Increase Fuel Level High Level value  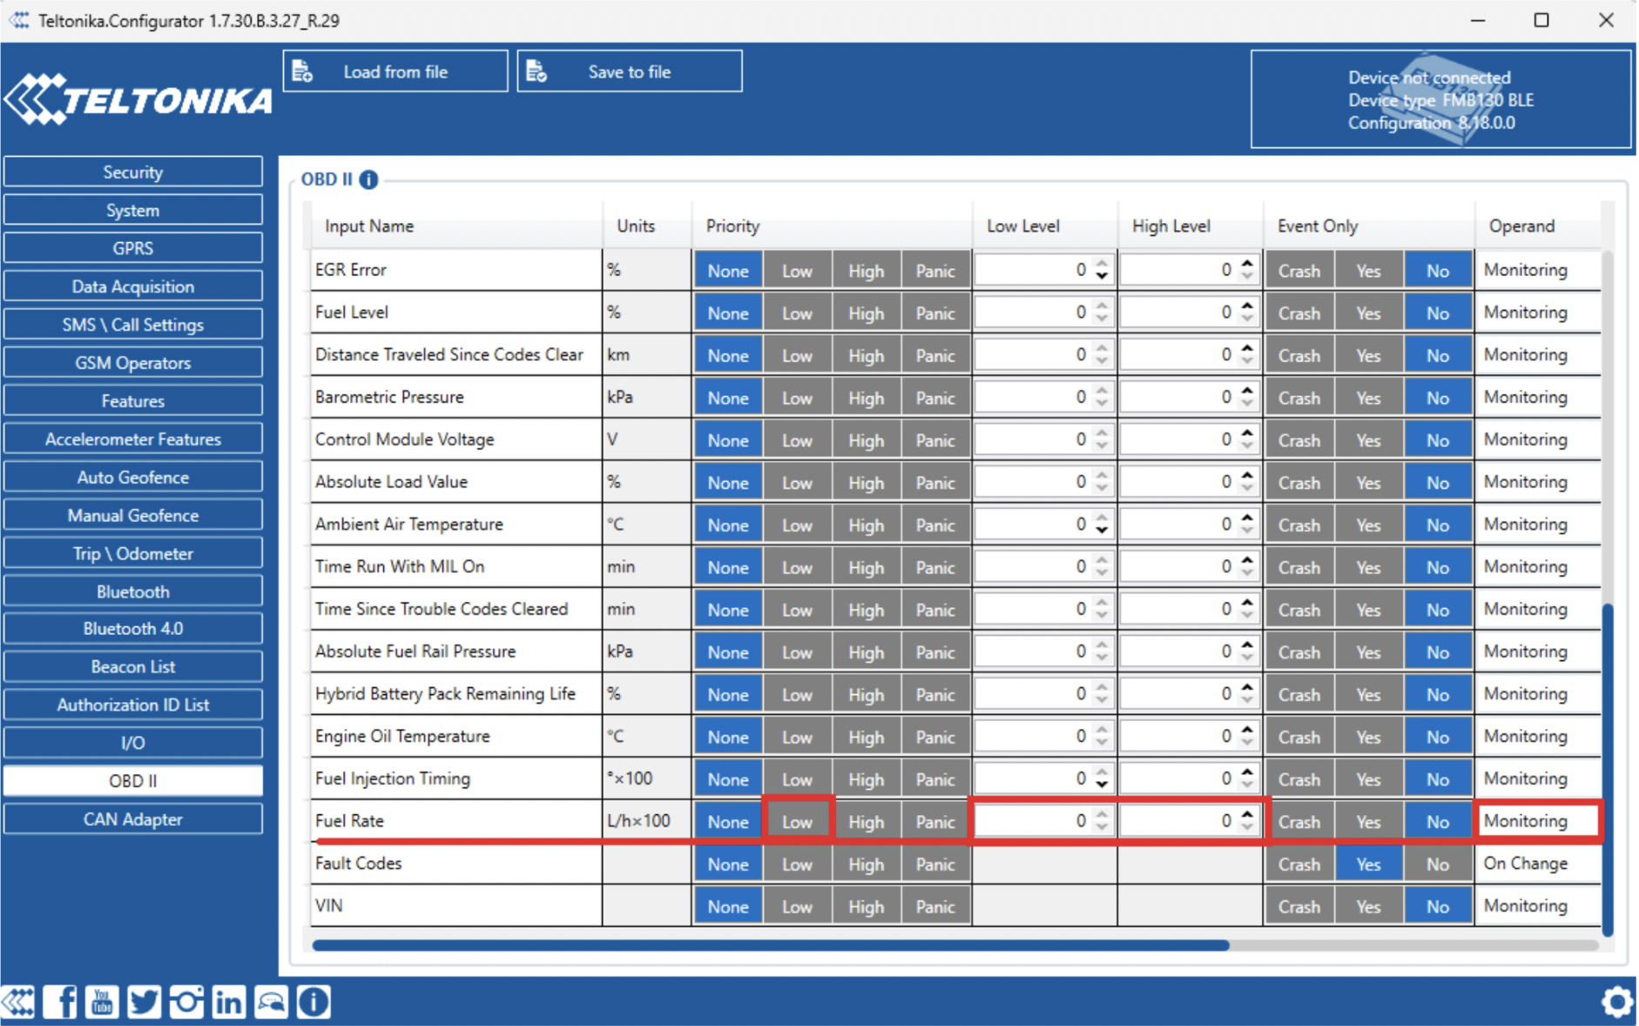(1247, 306)
